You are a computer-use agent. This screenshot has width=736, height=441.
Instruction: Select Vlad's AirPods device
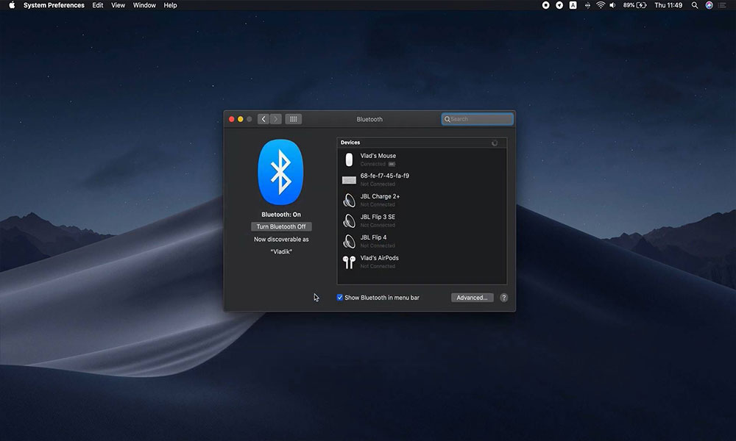click(x=422, y=262)
